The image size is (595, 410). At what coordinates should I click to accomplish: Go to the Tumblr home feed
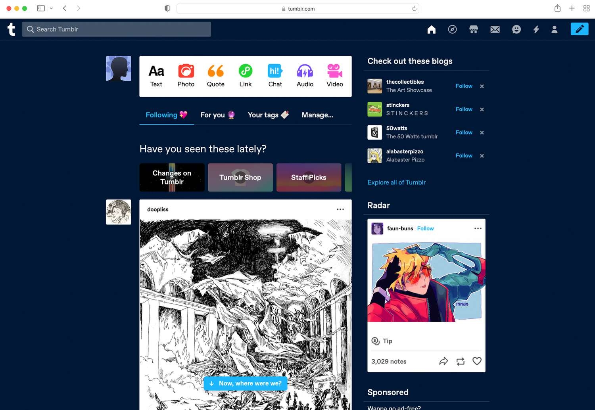431,29
